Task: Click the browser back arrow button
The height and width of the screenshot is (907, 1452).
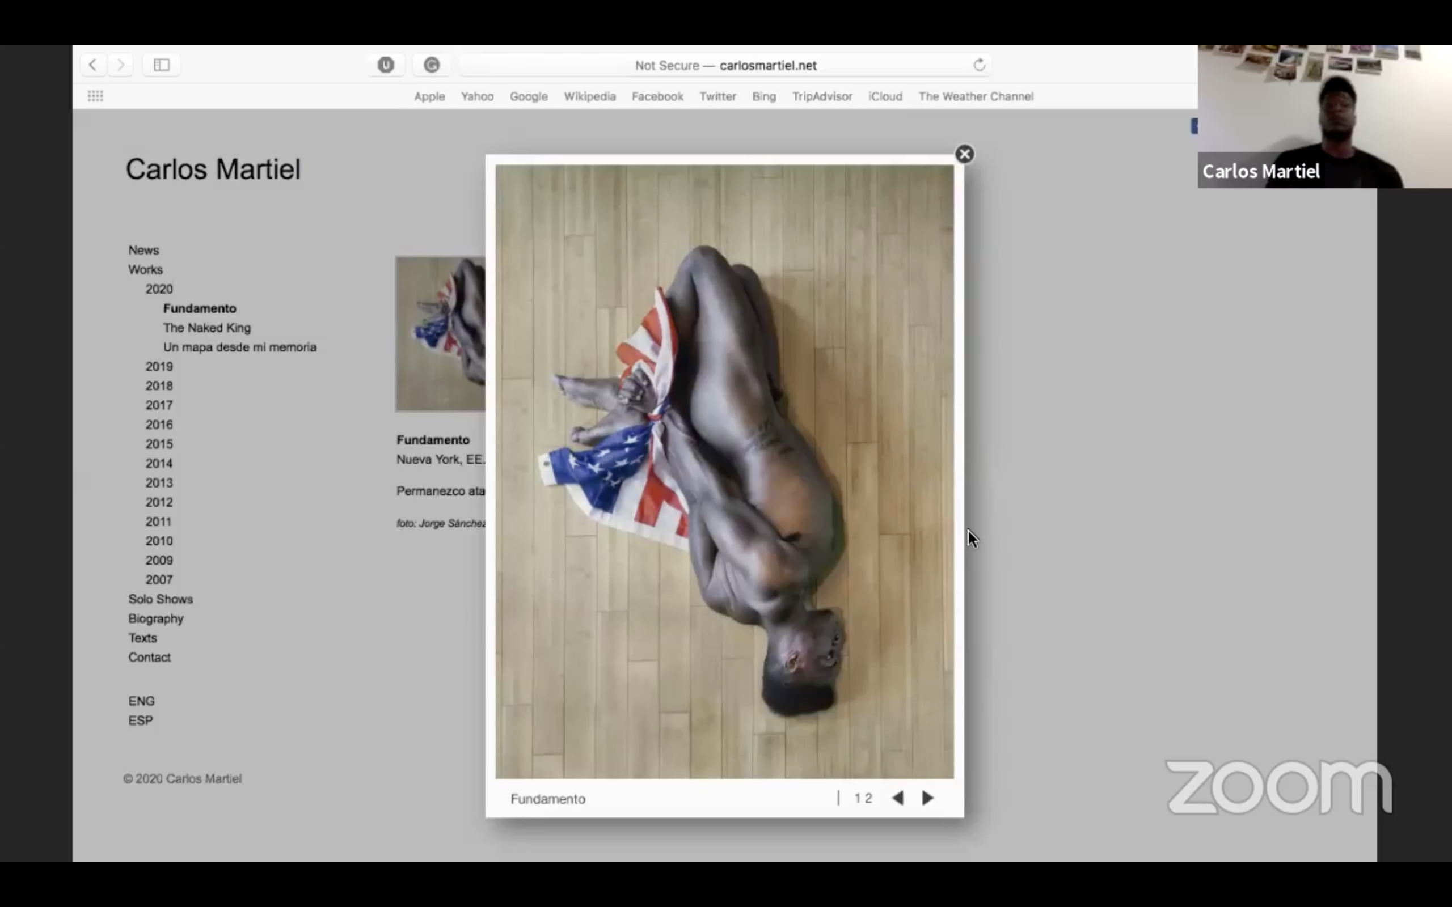Action: click(93, 65)
